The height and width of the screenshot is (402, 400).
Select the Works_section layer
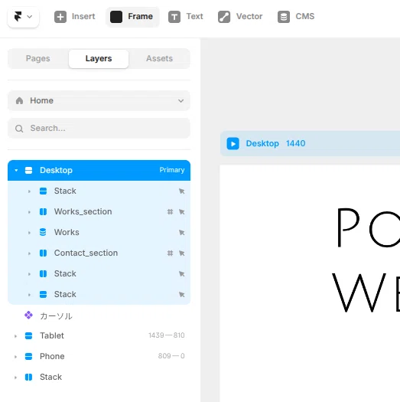99,212
